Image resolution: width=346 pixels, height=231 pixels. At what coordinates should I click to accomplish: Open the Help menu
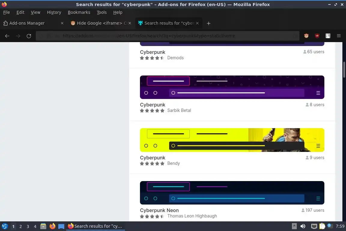click(118, 12)
